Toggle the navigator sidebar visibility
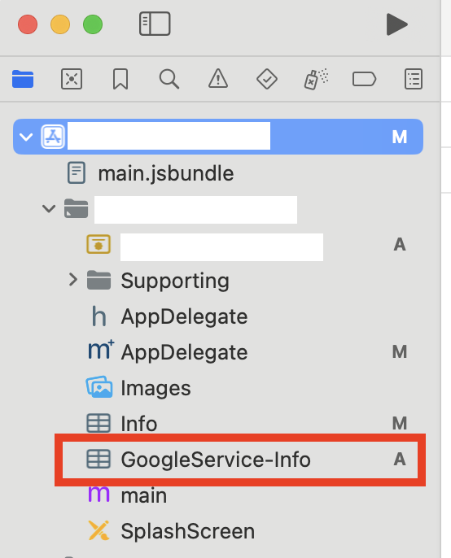Image resolution: width=451 pixels, height=558 pixels. tap(155, 24)
